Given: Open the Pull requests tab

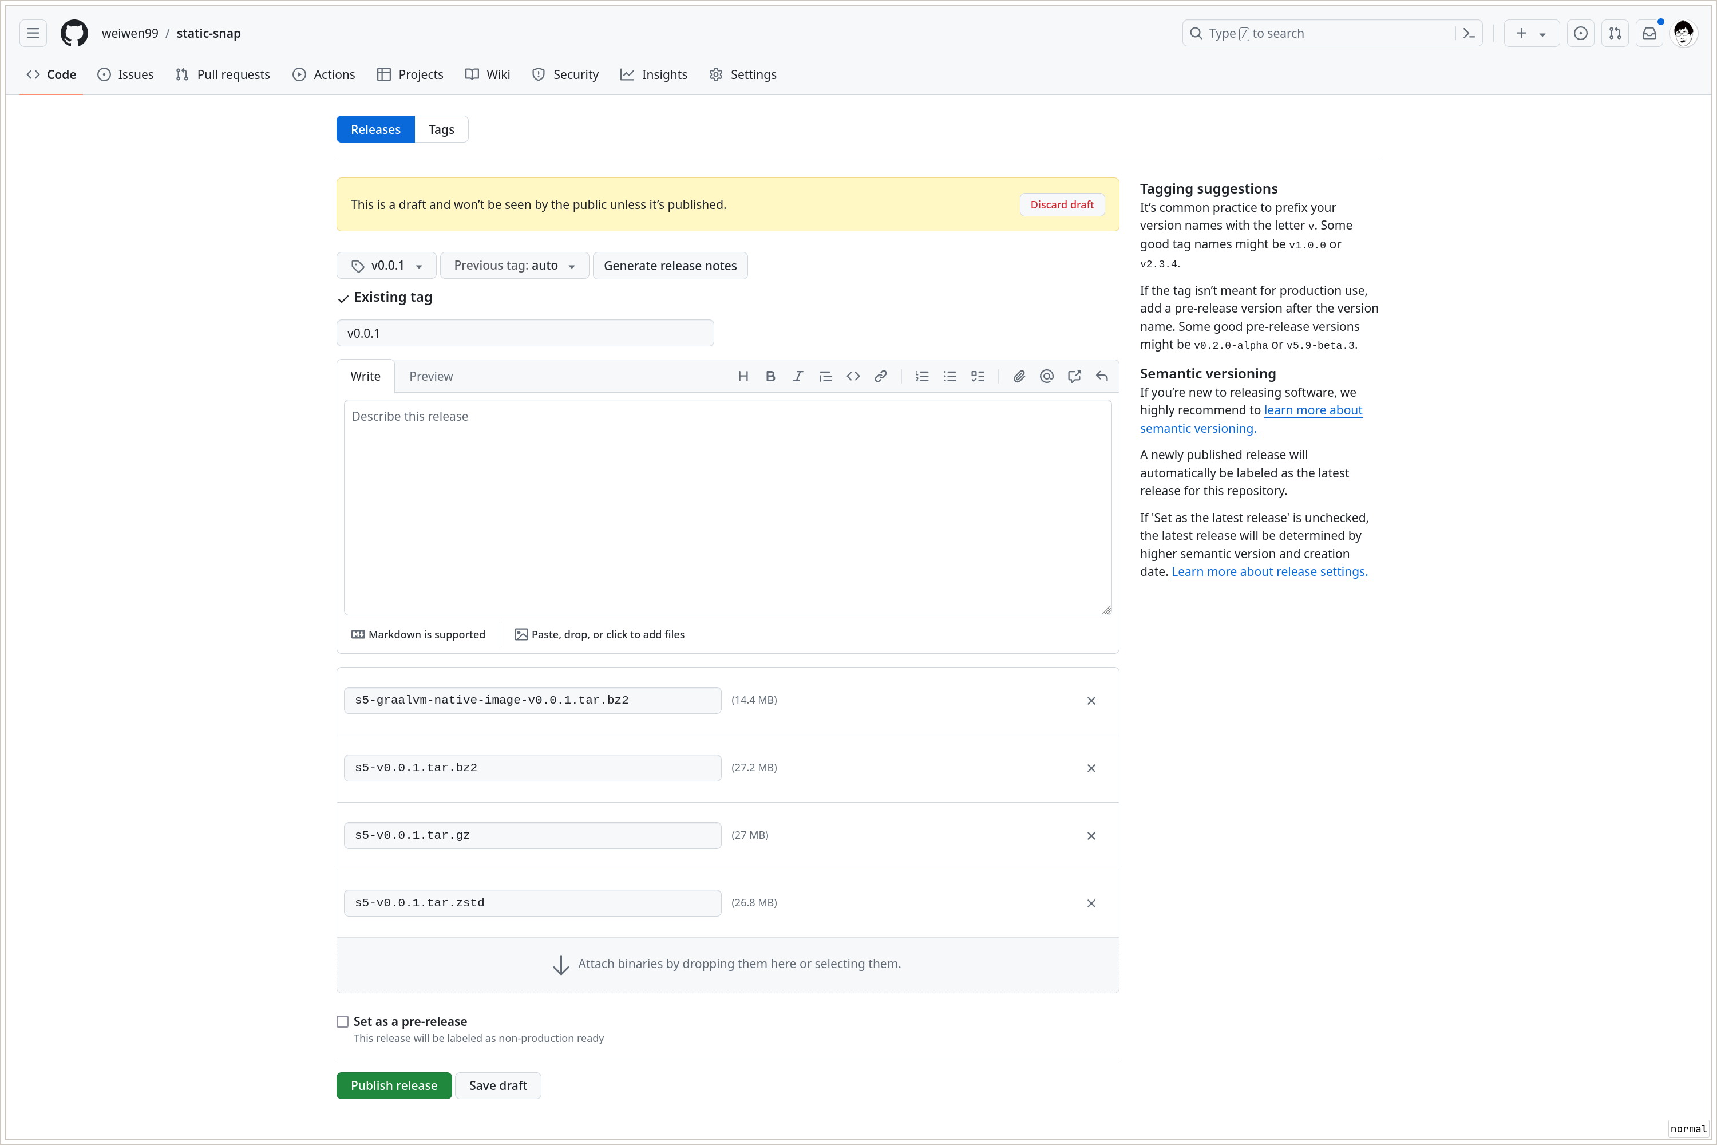Looking at the screenshot, I should (223, 74).
